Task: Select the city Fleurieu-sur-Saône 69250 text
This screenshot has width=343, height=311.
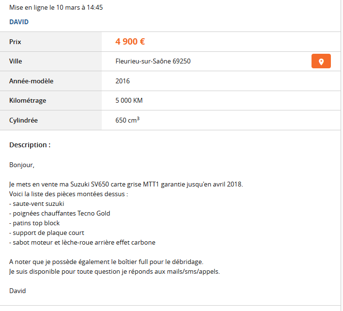Action: pos(153,61)
